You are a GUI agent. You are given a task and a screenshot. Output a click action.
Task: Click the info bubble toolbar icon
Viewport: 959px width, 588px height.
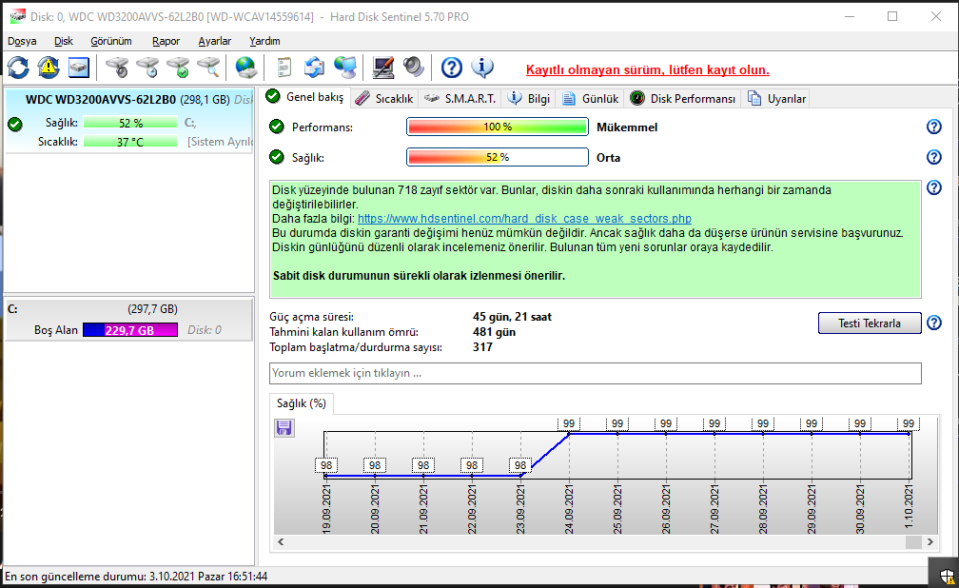(x=482, y=68)
